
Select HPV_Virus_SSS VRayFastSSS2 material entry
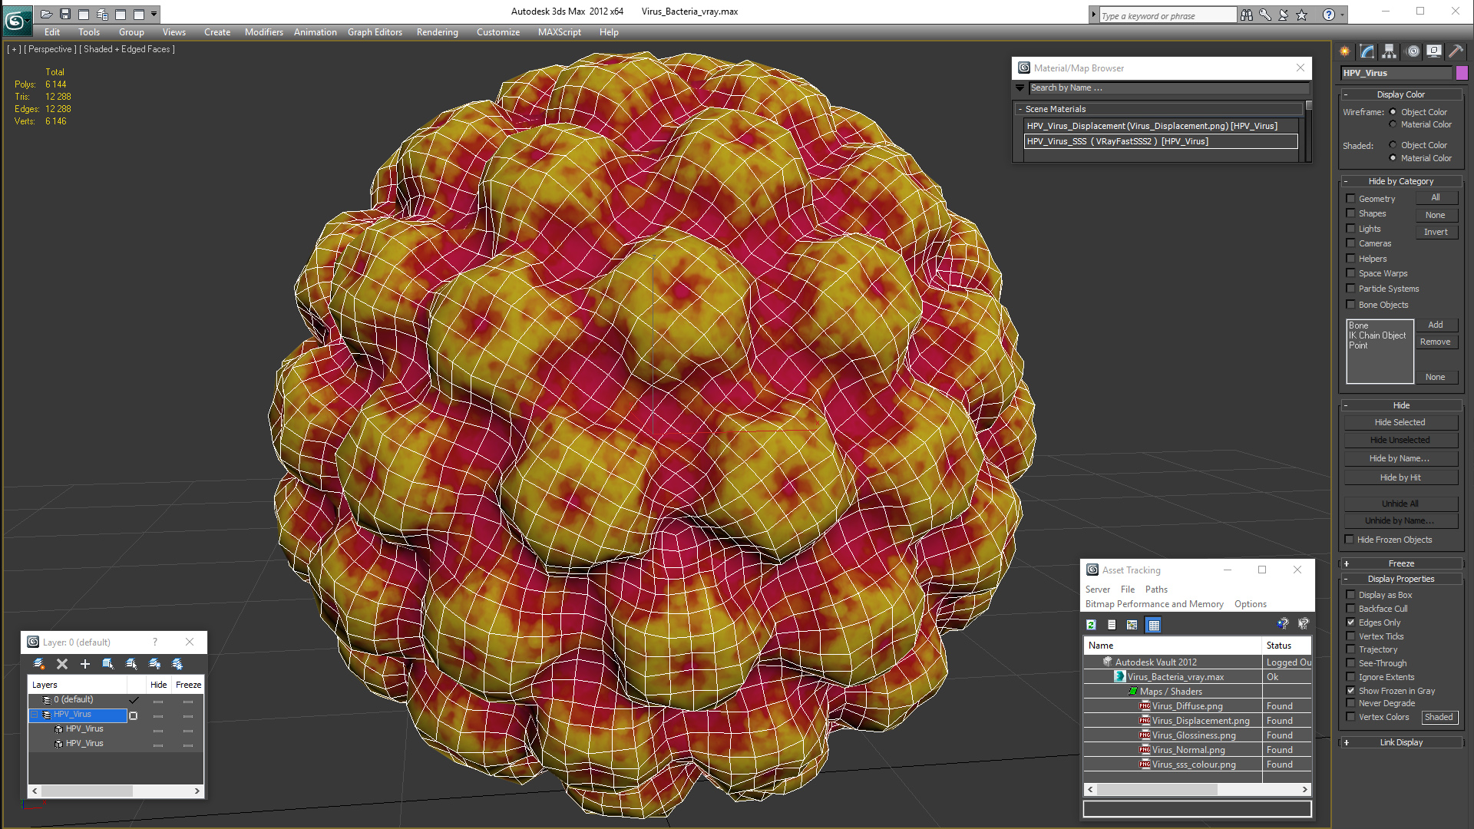[x=1161, y=141]
